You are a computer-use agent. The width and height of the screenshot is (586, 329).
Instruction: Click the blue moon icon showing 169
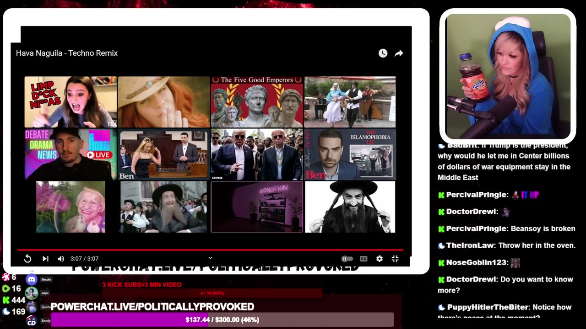[6, 312]
